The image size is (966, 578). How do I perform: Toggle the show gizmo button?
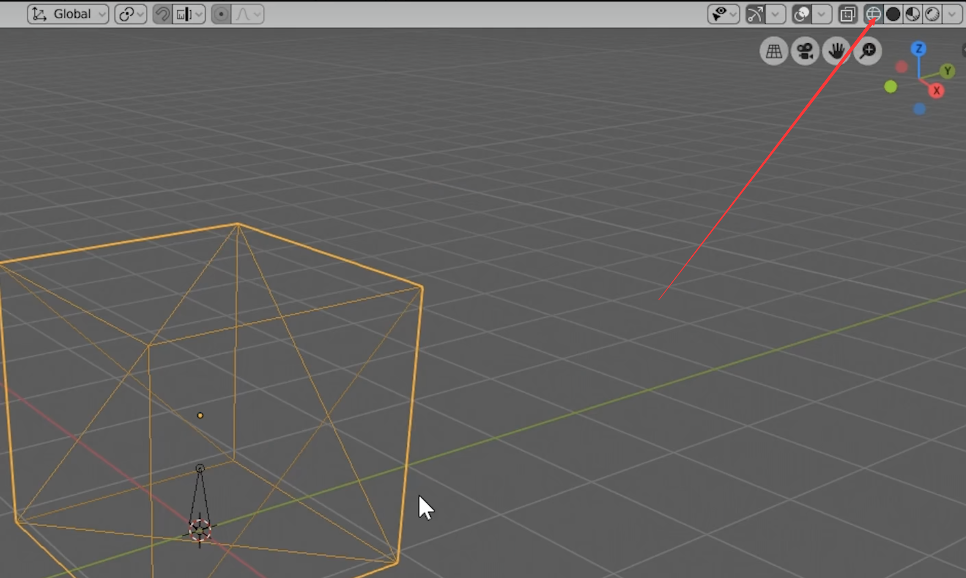(x=755, y=14)
